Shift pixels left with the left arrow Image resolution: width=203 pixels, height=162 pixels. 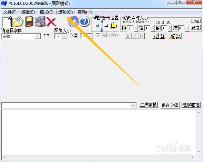97,26
